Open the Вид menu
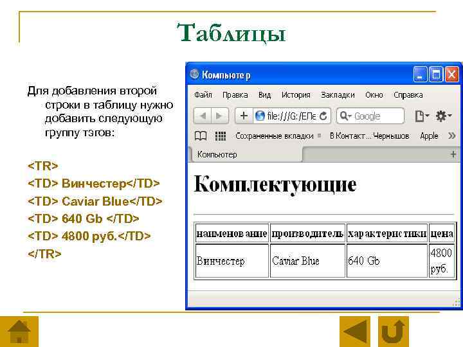 click(x=264, y=95)
